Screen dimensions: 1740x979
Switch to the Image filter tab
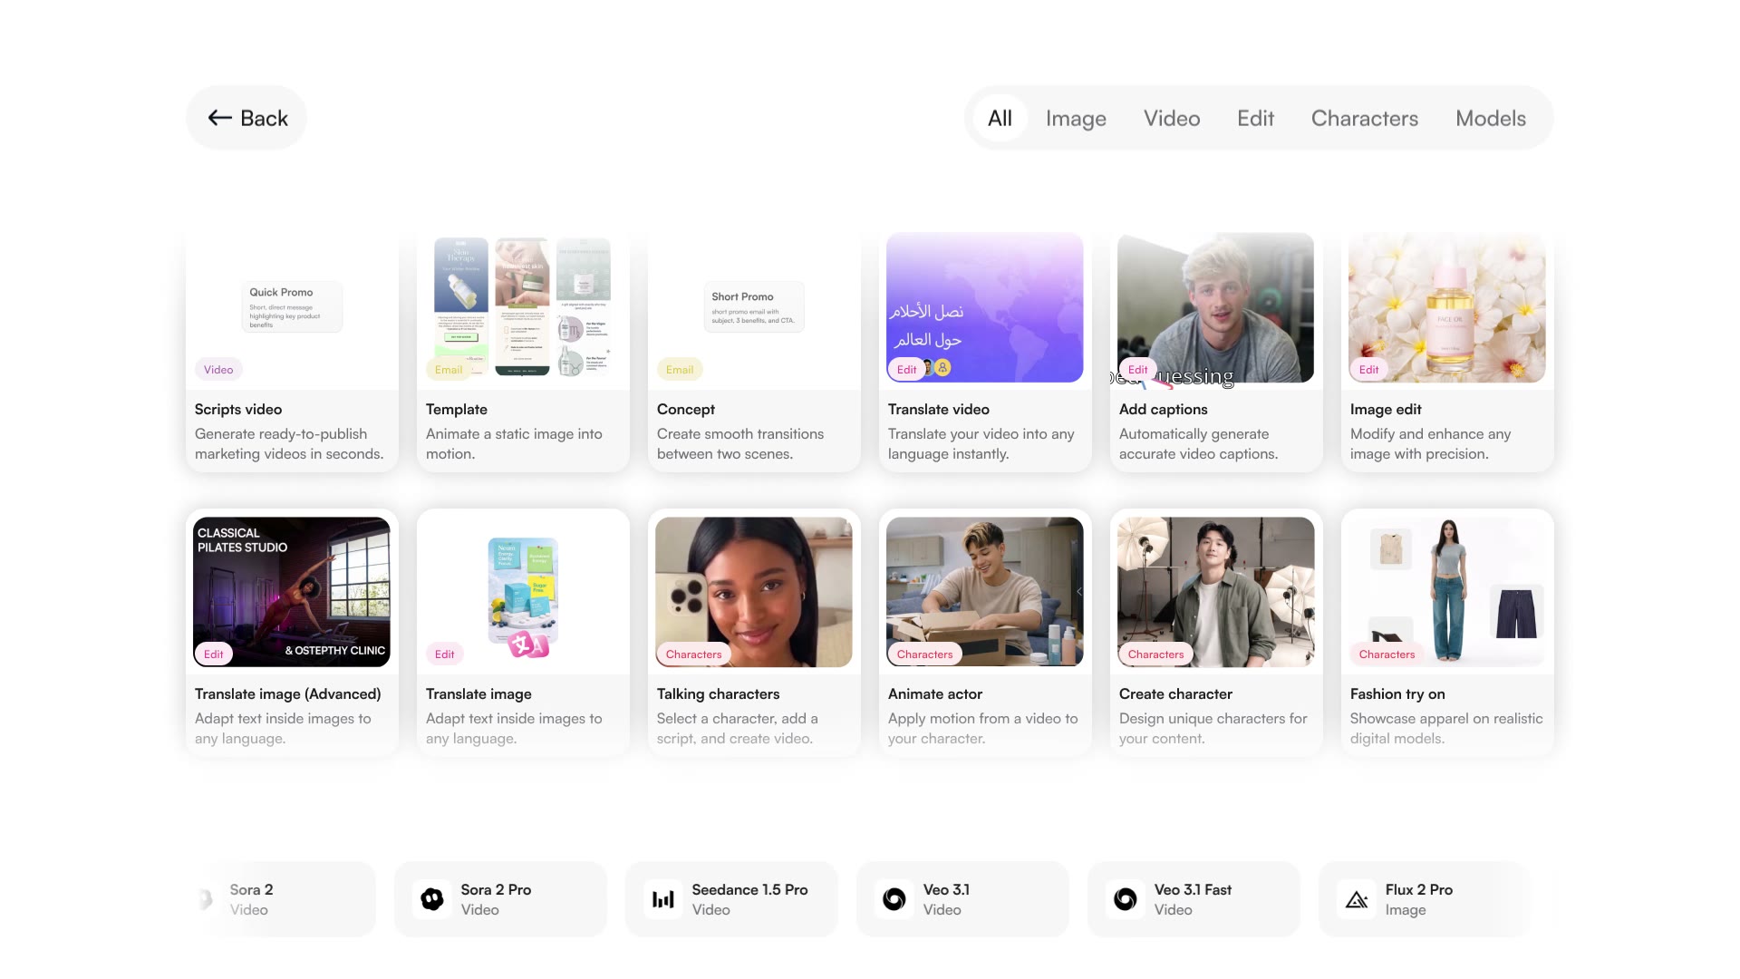click(1076, 118)
